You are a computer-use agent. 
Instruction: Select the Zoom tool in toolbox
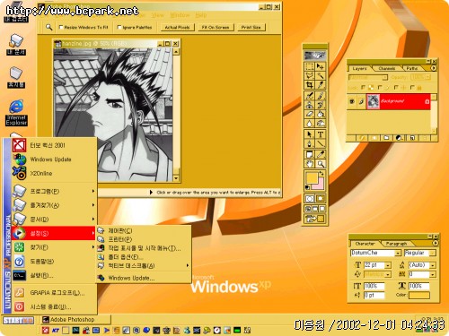coord(321,164)
